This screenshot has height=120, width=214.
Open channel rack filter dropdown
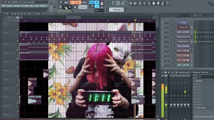(183, 15)
